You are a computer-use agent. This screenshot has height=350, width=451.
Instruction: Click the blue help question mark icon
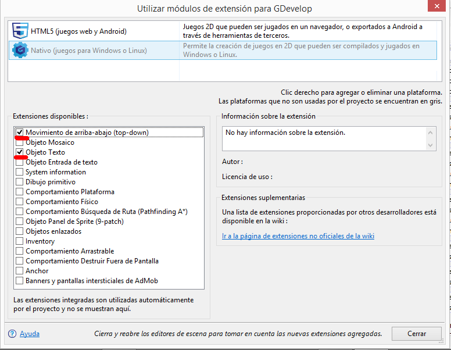coord(12,334)
